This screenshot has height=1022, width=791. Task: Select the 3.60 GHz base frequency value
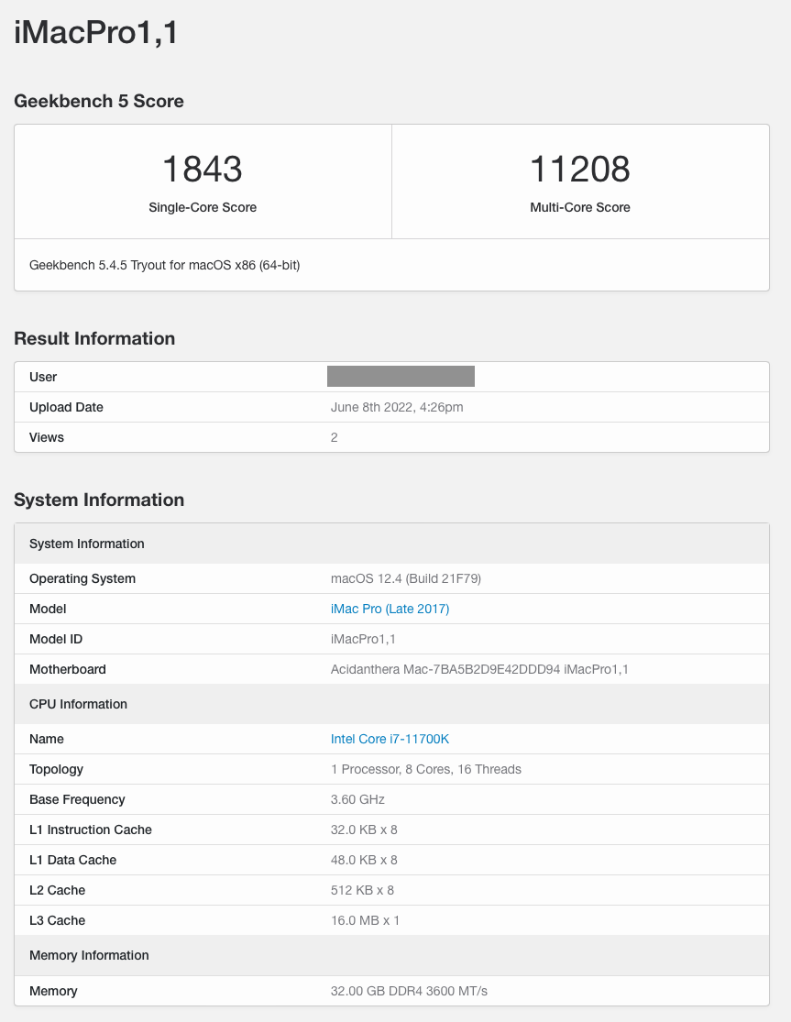[x=357, y=800]
